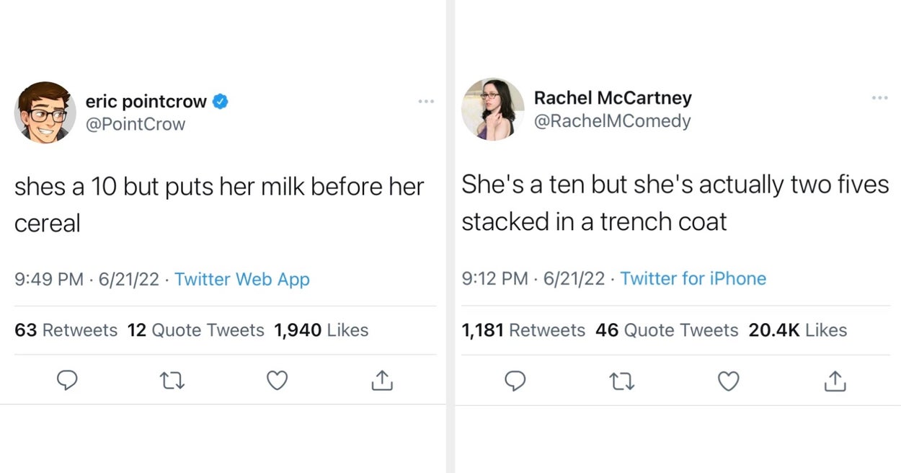This screenshot has height=473, width=901.
Task: Retweet the milk before cereal tweet
Action: coord(172,381)
